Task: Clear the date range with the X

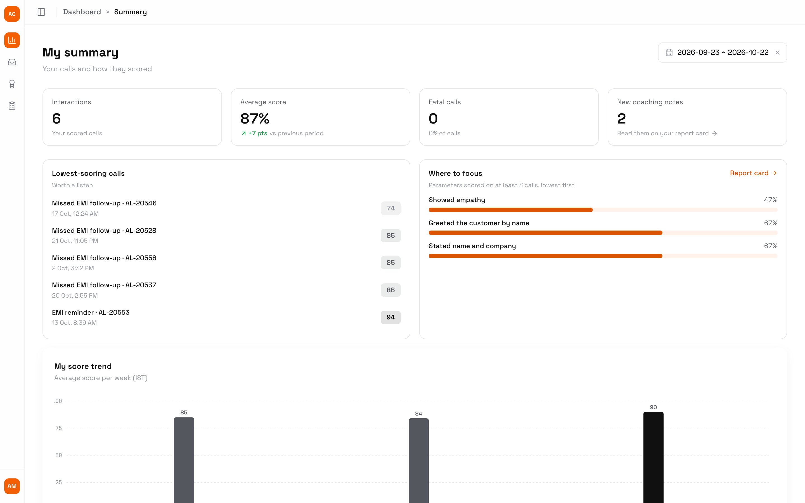Action: 777,53
